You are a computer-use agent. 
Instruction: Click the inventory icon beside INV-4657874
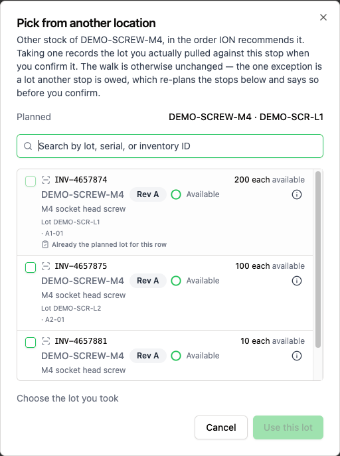[x=46, y=180]
